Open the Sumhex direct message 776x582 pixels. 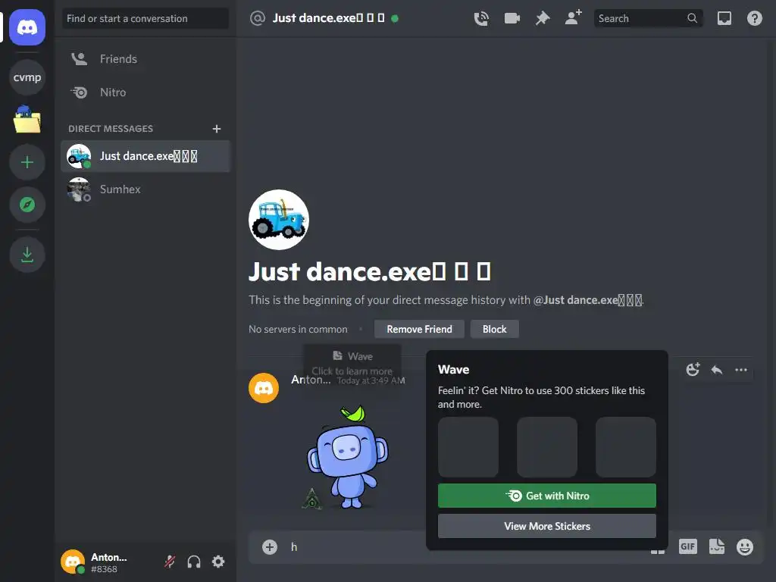pyautogui.click(x=145, y=189)
